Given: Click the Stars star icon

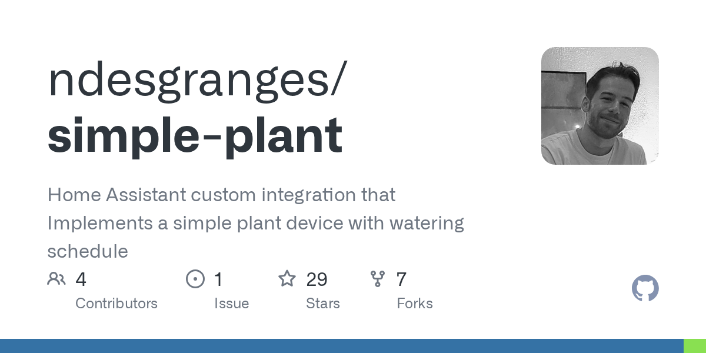Looking at the screenshot, I should 287,278.
